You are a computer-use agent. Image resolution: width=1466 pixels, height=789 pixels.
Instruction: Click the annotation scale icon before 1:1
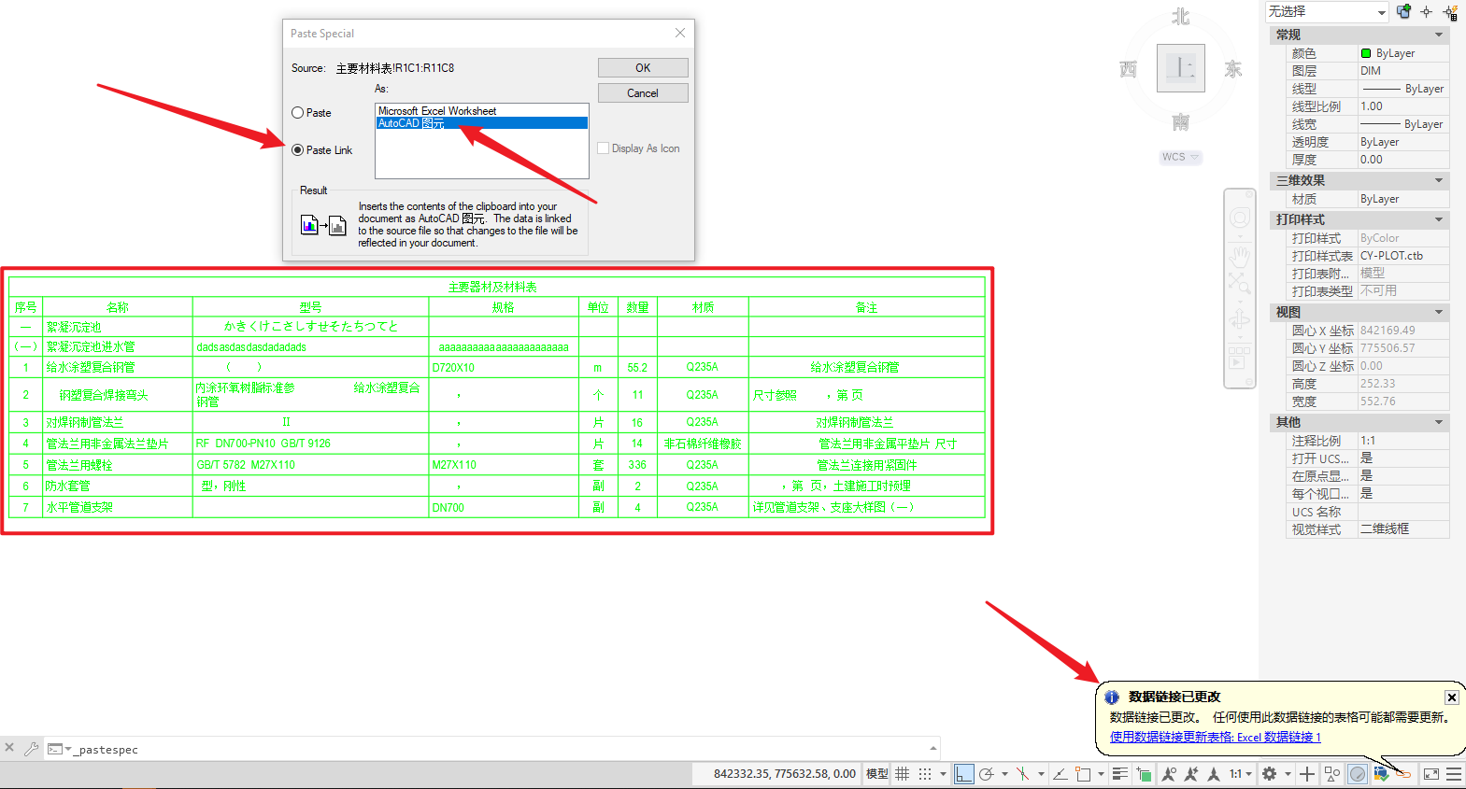click(1214, 774)
